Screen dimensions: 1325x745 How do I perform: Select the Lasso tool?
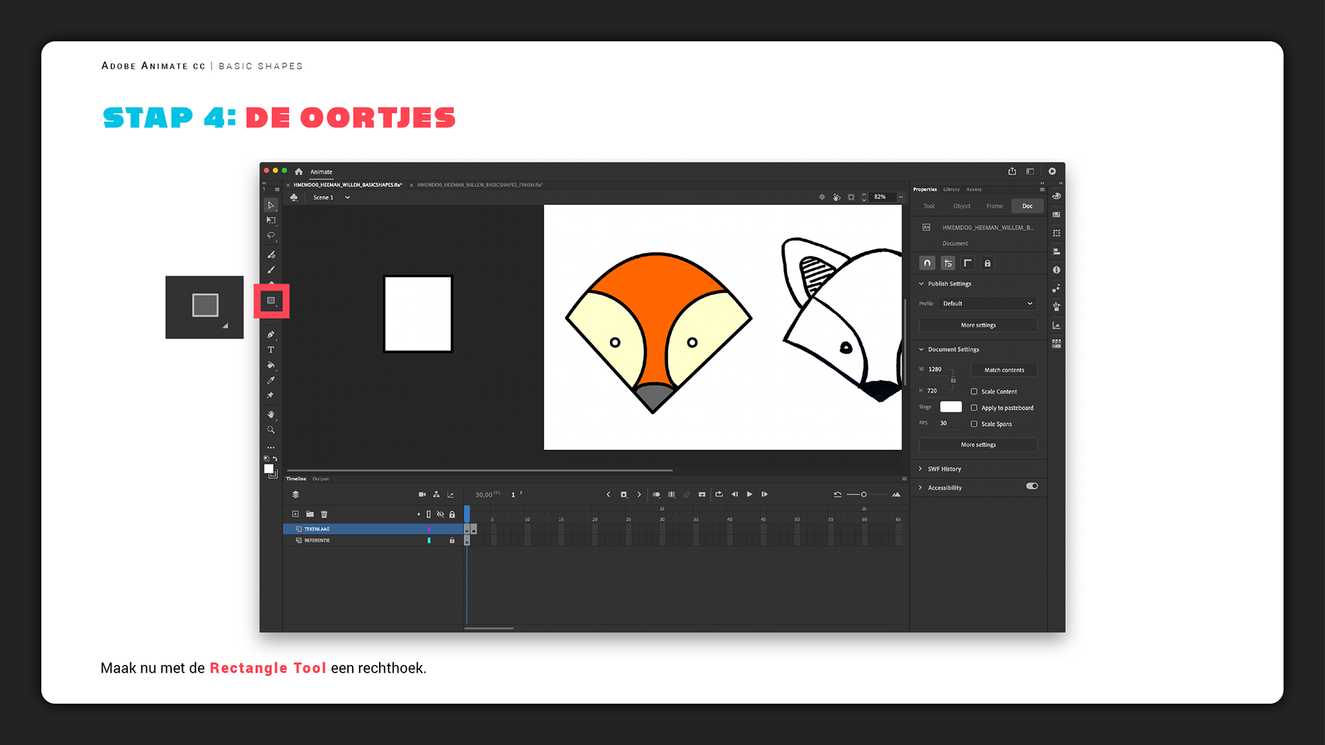tap(271, 236)
